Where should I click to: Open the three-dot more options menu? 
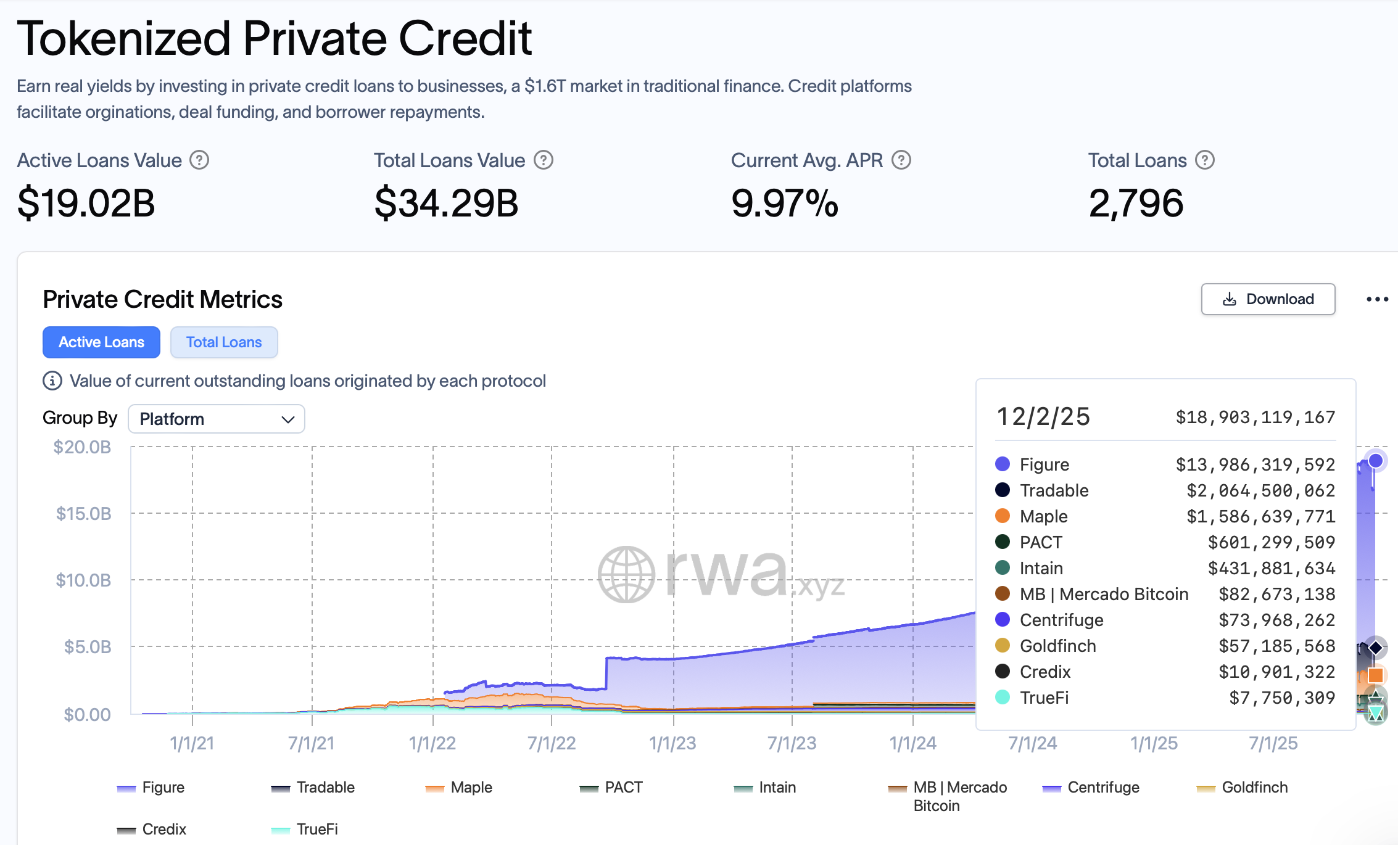(x=1376, y=299)
